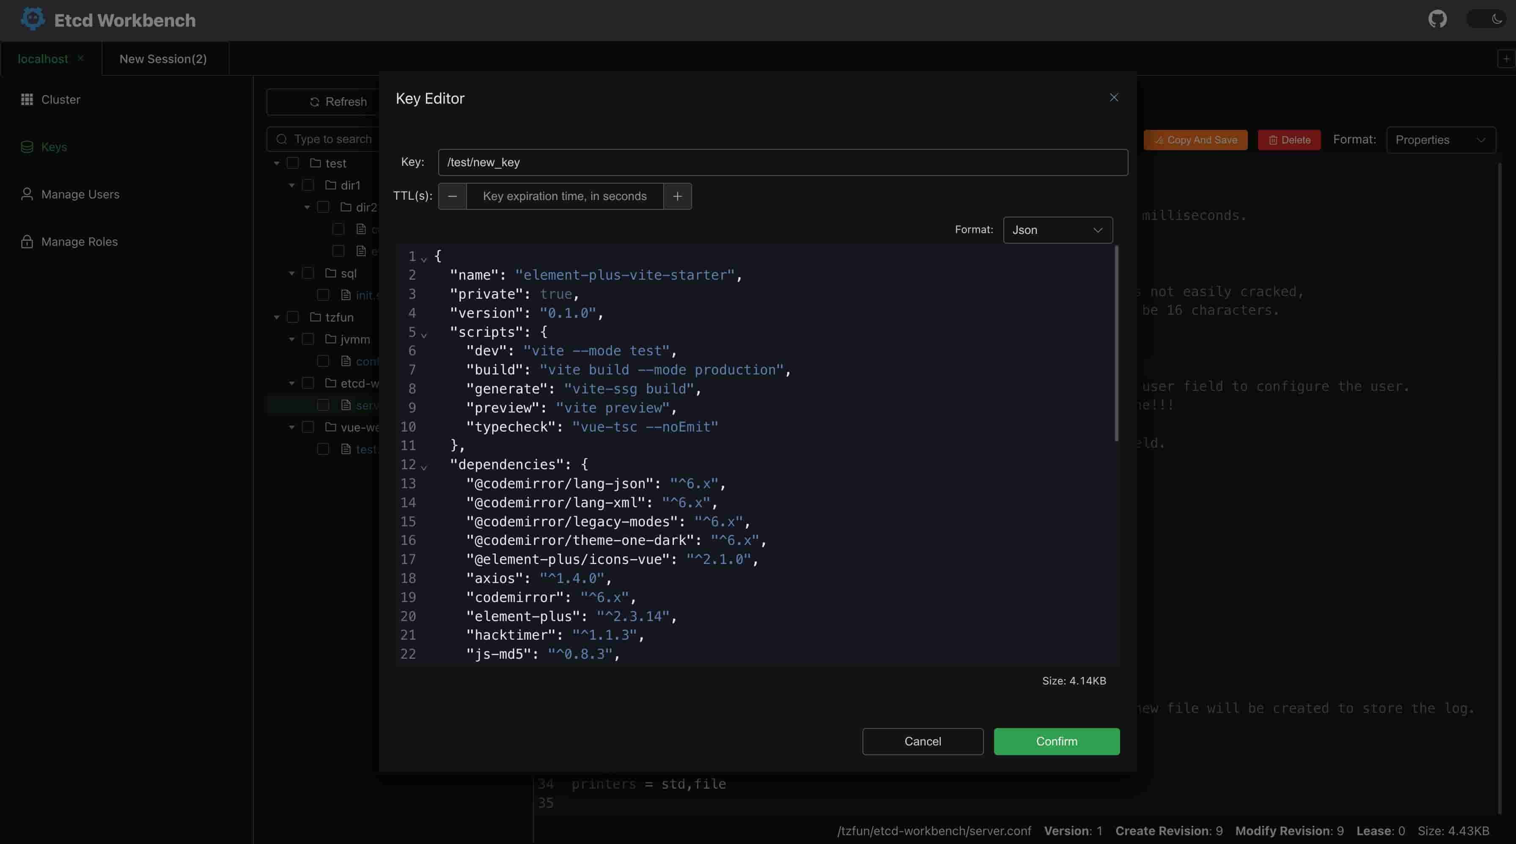
Task: Click the Etcd Workbench logo icon
Action: click(x=33, y=19)
